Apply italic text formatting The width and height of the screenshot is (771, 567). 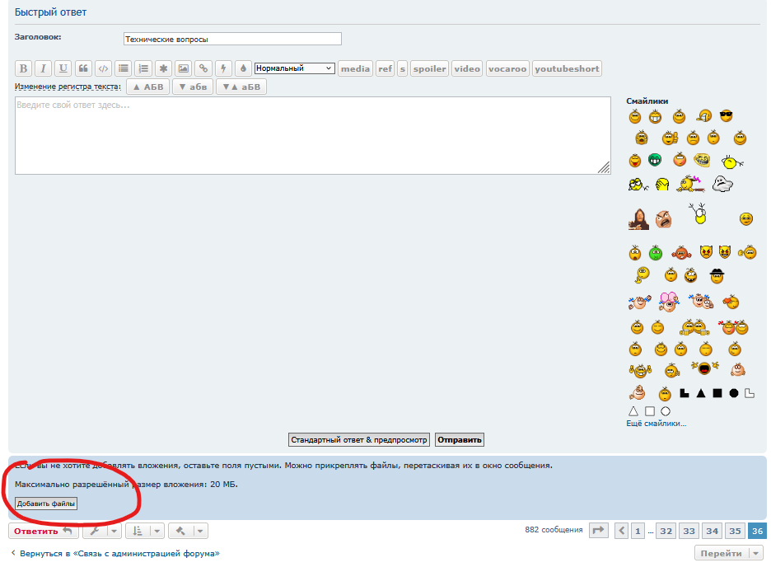44,68
